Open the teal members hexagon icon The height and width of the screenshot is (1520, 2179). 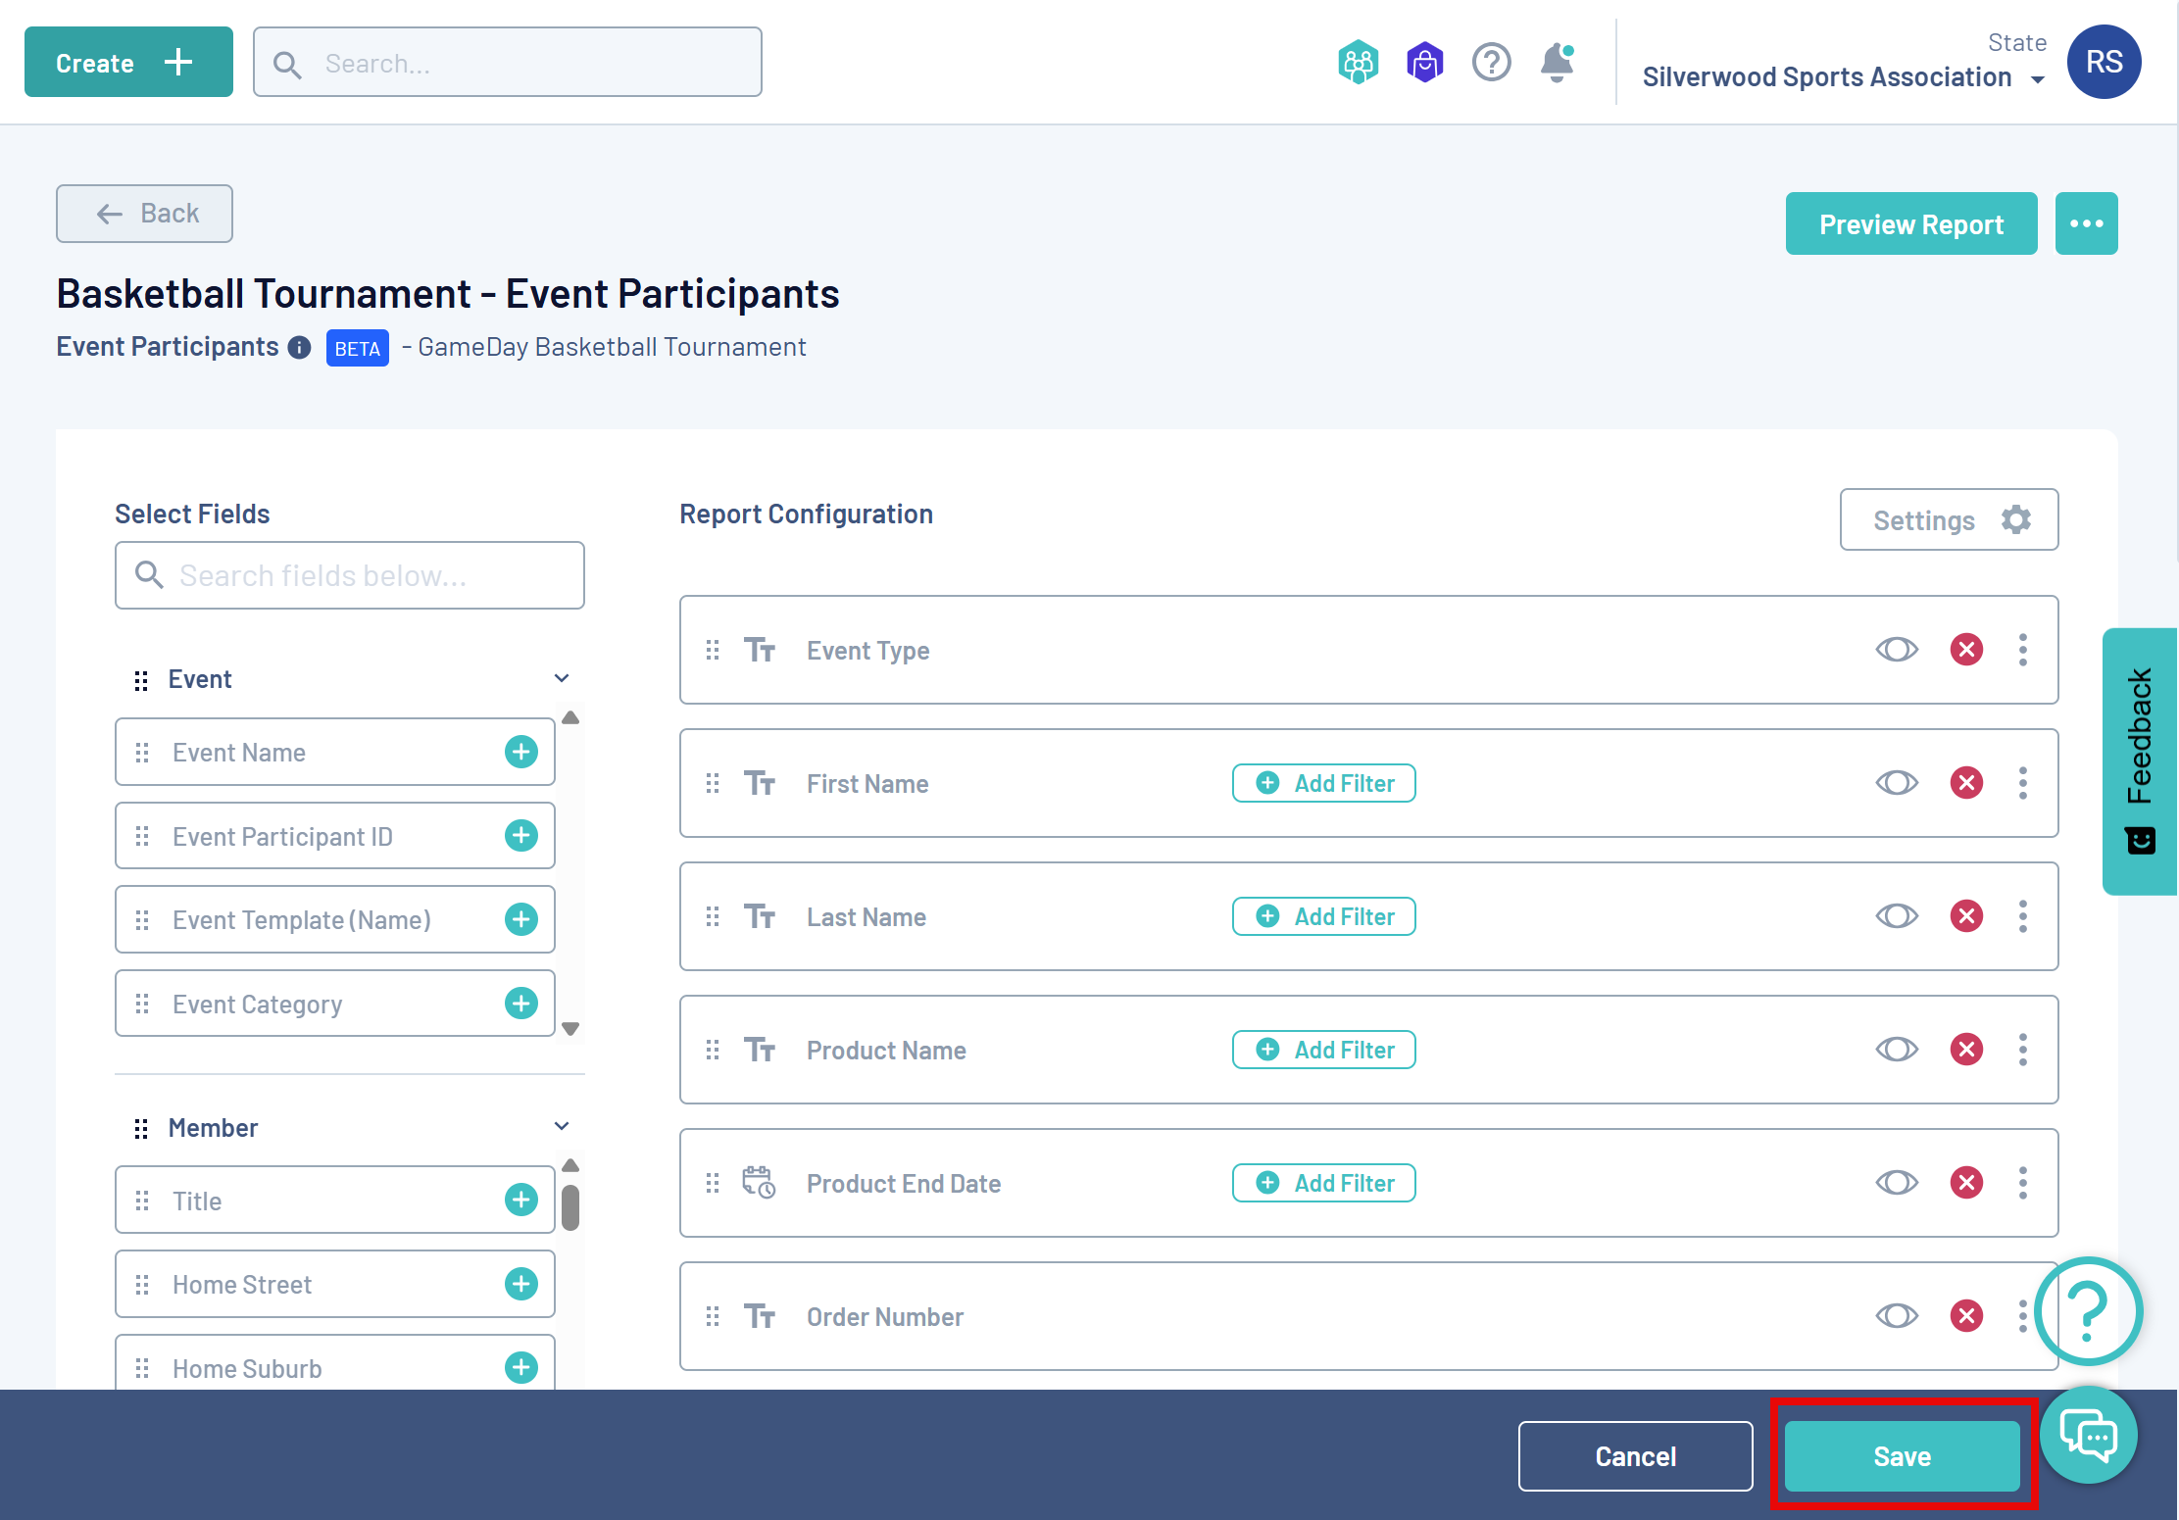pyautogui.click(x=1358, y=63)
